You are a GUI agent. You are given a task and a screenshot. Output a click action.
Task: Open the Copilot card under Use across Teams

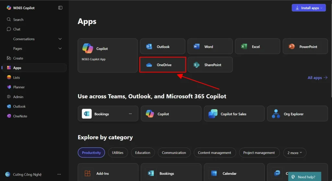pyautogui.click(x=171, y=114)
